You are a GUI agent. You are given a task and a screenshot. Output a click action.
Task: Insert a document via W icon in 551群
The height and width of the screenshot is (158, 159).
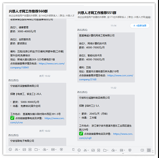(99, 150)
